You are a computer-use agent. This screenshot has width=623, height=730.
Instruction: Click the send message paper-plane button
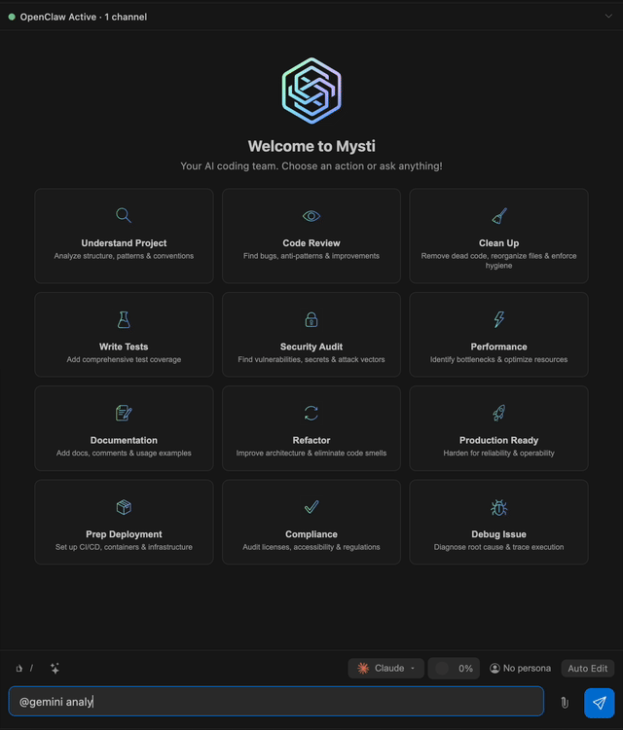click(599, 703)
